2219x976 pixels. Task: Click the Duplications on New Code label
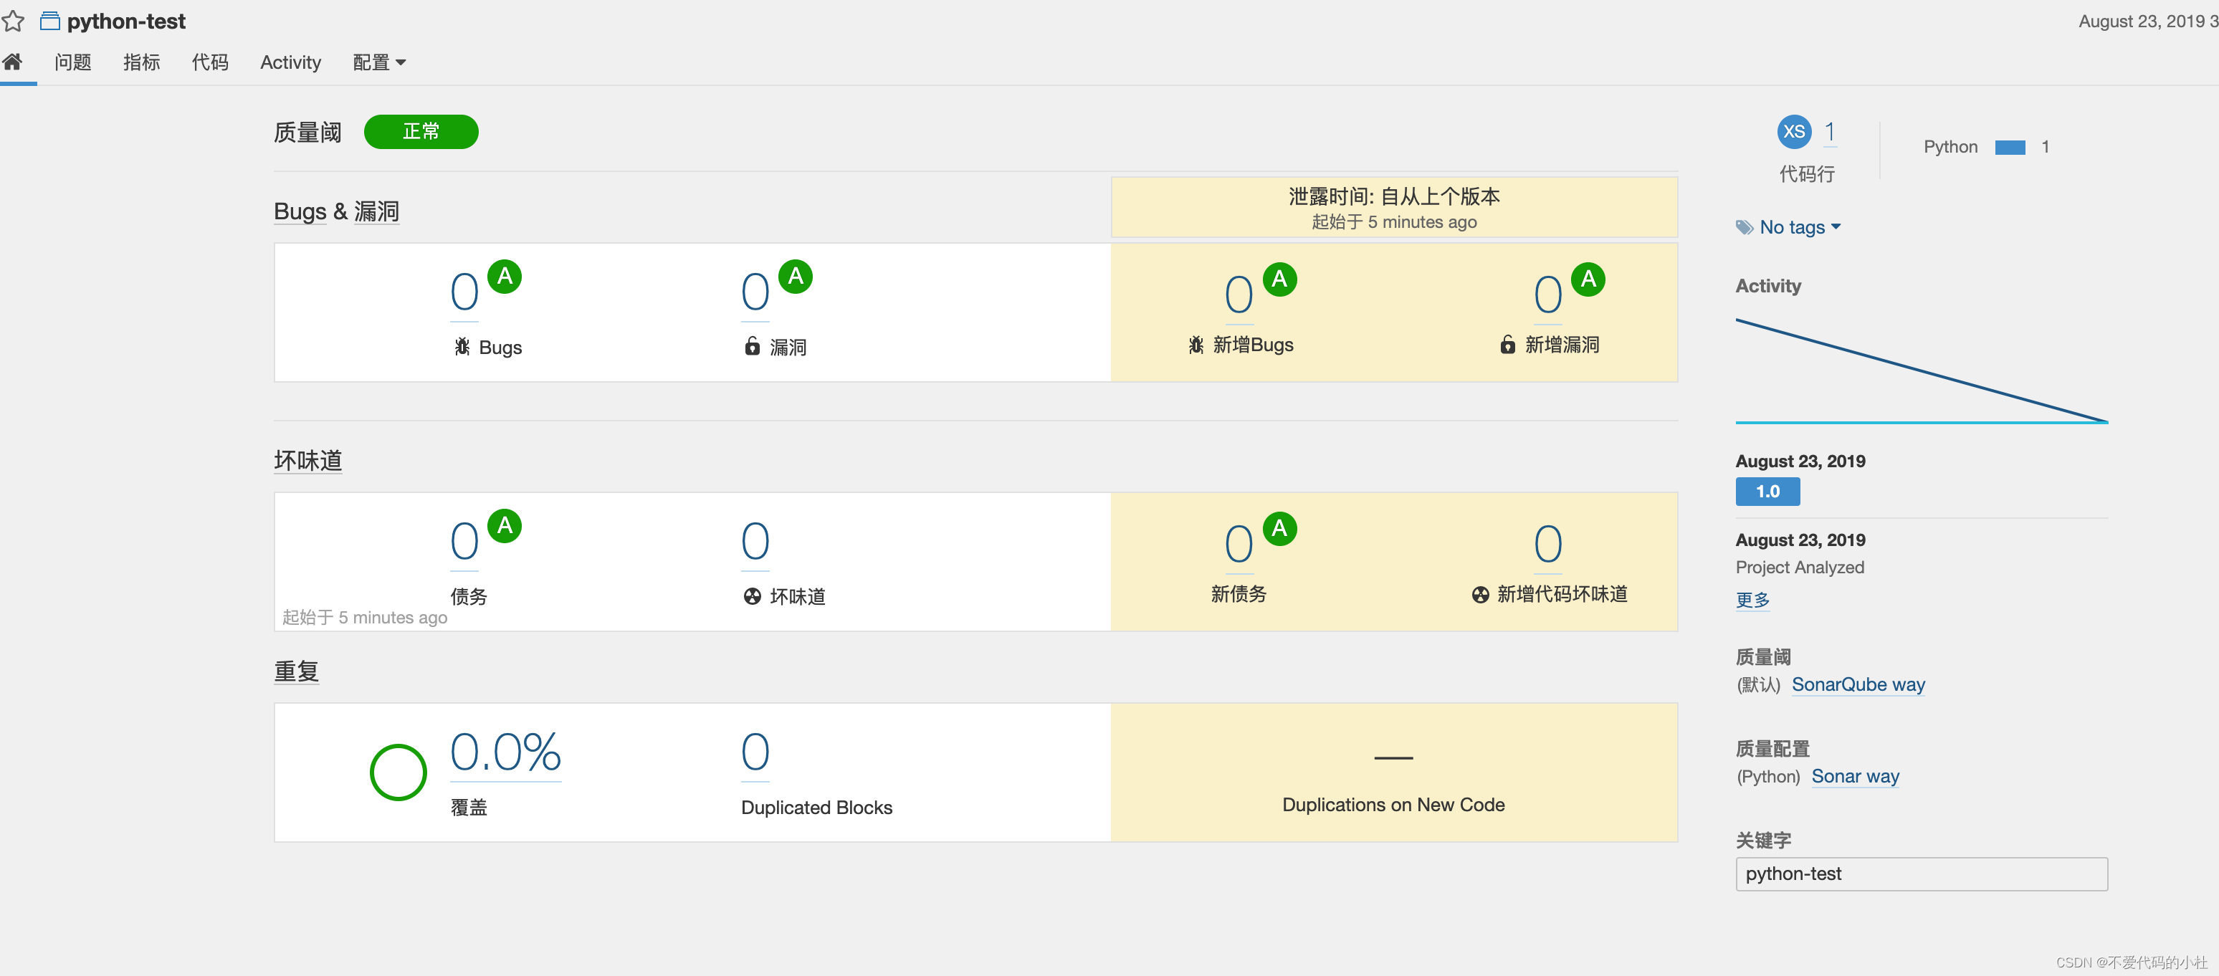pyautogui.click(x=1394, y=805)
